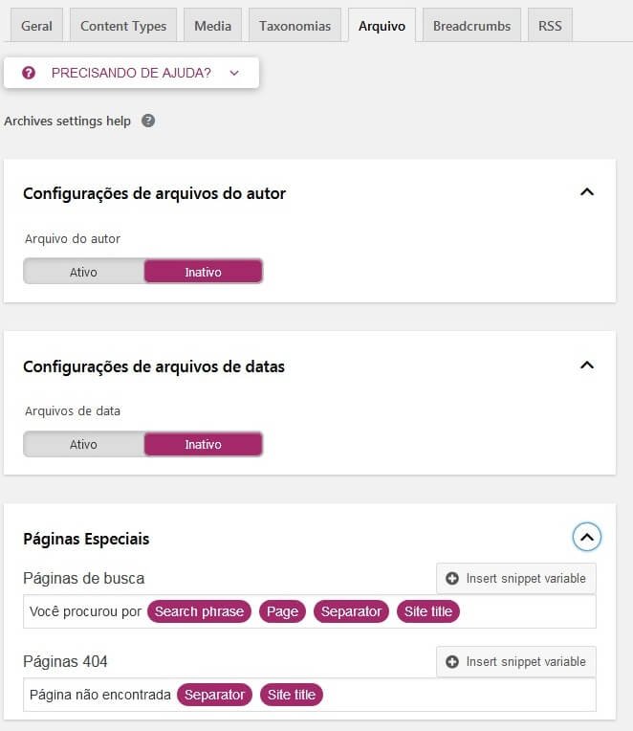Switch to the Taxonomias tab
The width and height of the screenshot is (633, 731).
295,26
